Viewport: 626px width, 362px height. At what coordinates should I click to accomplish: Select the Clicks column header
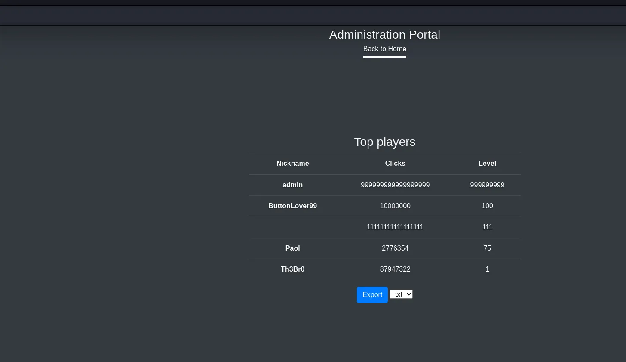[x=395, y=164]
